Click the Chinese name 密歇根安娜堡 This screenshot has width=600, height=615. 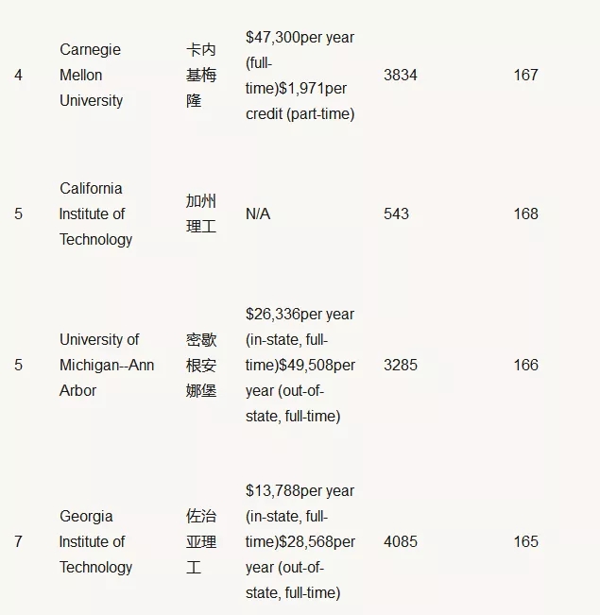[201, 365]
